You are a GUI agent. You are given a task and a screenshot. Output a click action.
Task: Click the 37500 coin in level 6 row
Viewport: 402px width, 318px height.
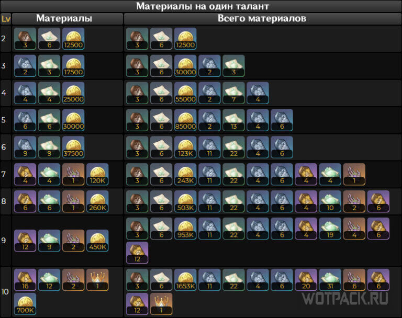(x=73, y=147)
